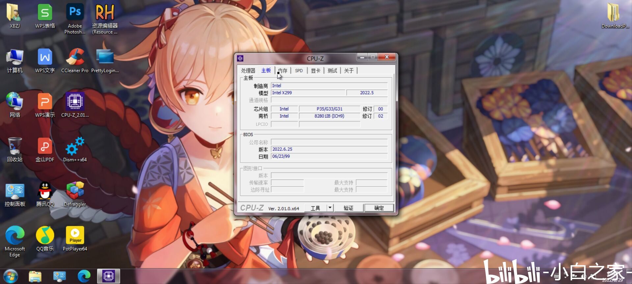Select the WPS演示 desktop icon
This screenshot has height=284, width=632.
(45, 105)
